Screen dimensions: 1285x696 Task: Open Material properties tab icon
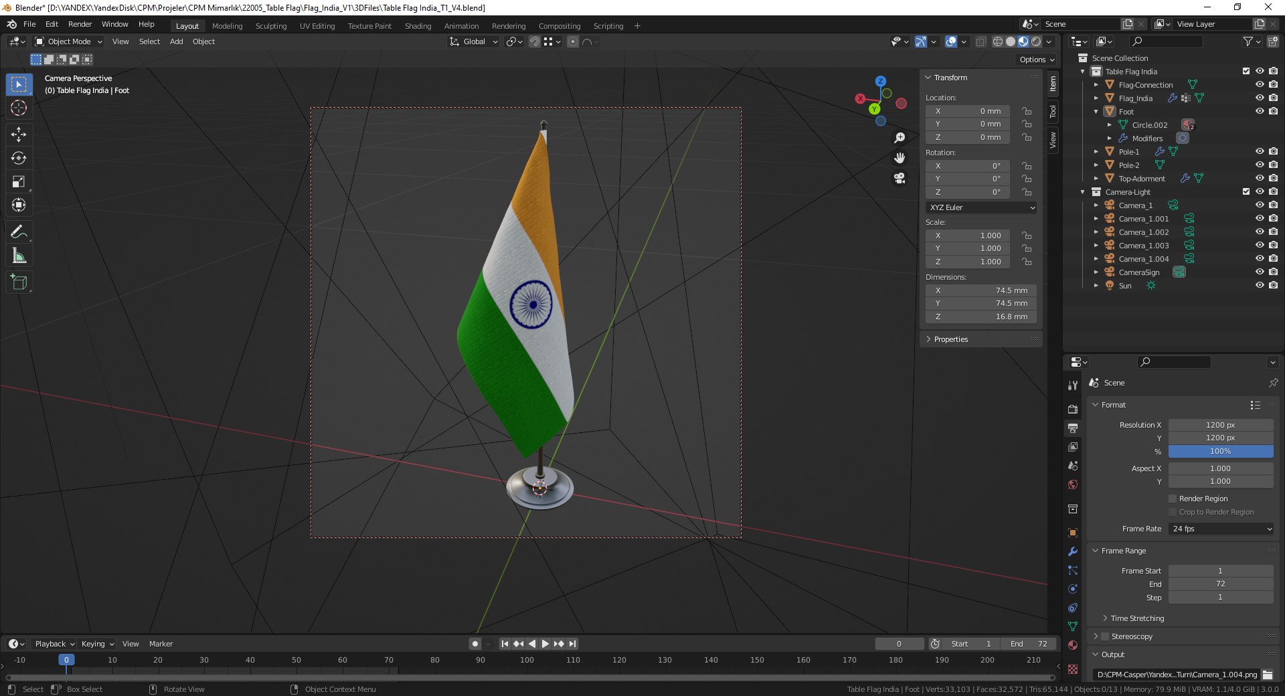pos(1073,645)
